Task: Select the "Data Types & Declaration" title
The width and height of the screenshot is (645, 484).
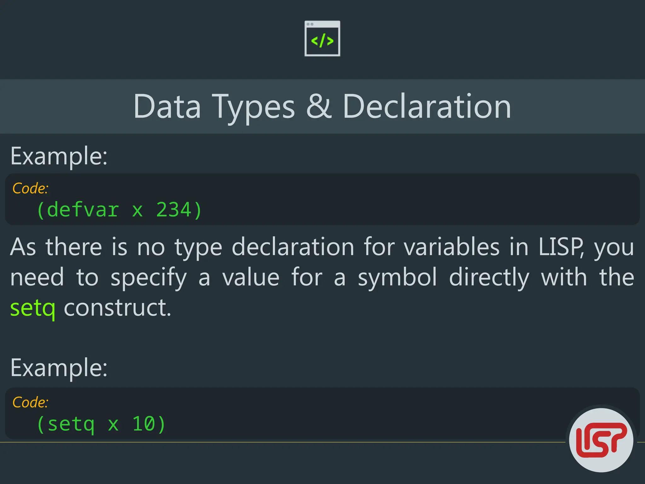Action: 322,107
